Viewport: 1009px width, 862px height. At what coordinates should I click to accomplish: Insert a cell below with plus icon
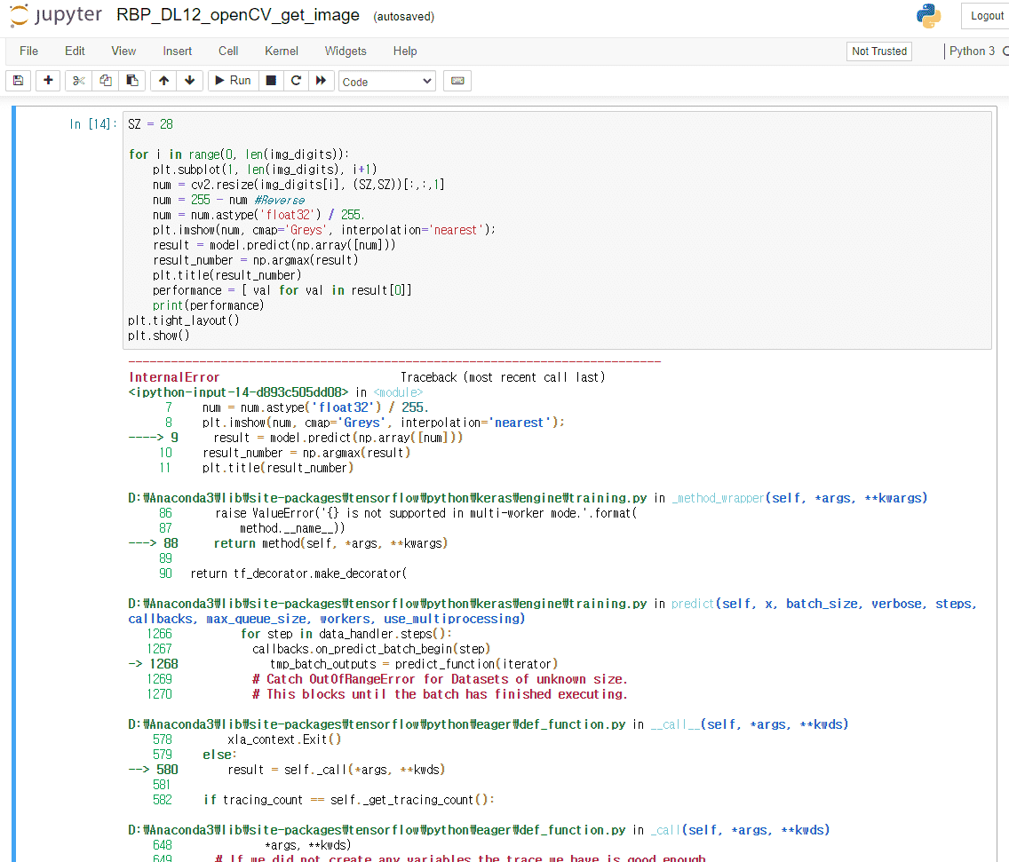click(x=48, y=81)
